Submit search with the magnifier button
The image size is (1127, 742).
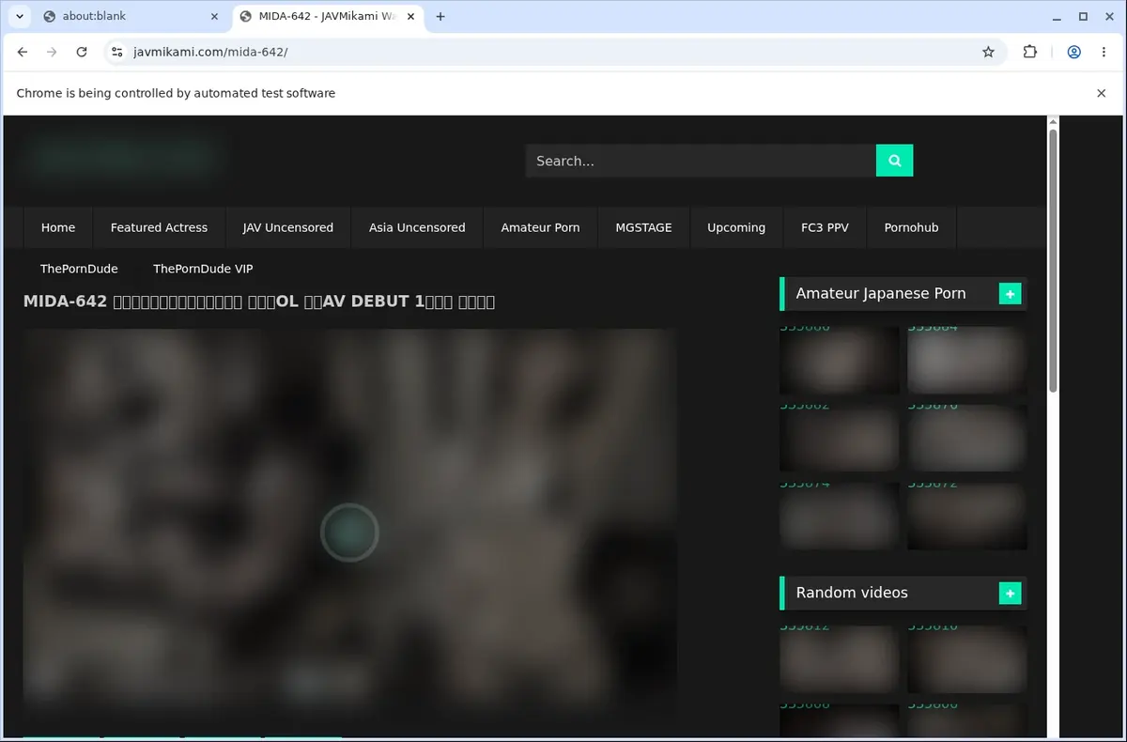[894, 161]
